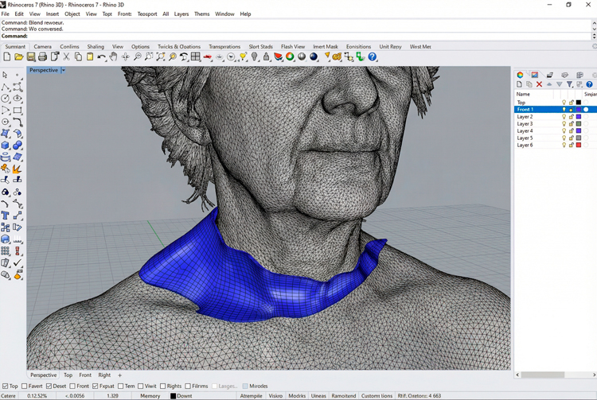The height and width of the screenshot is (400, 597).
Task: Hide Layer 3 using lightbulb icon
Action: (x=564, y=124)
